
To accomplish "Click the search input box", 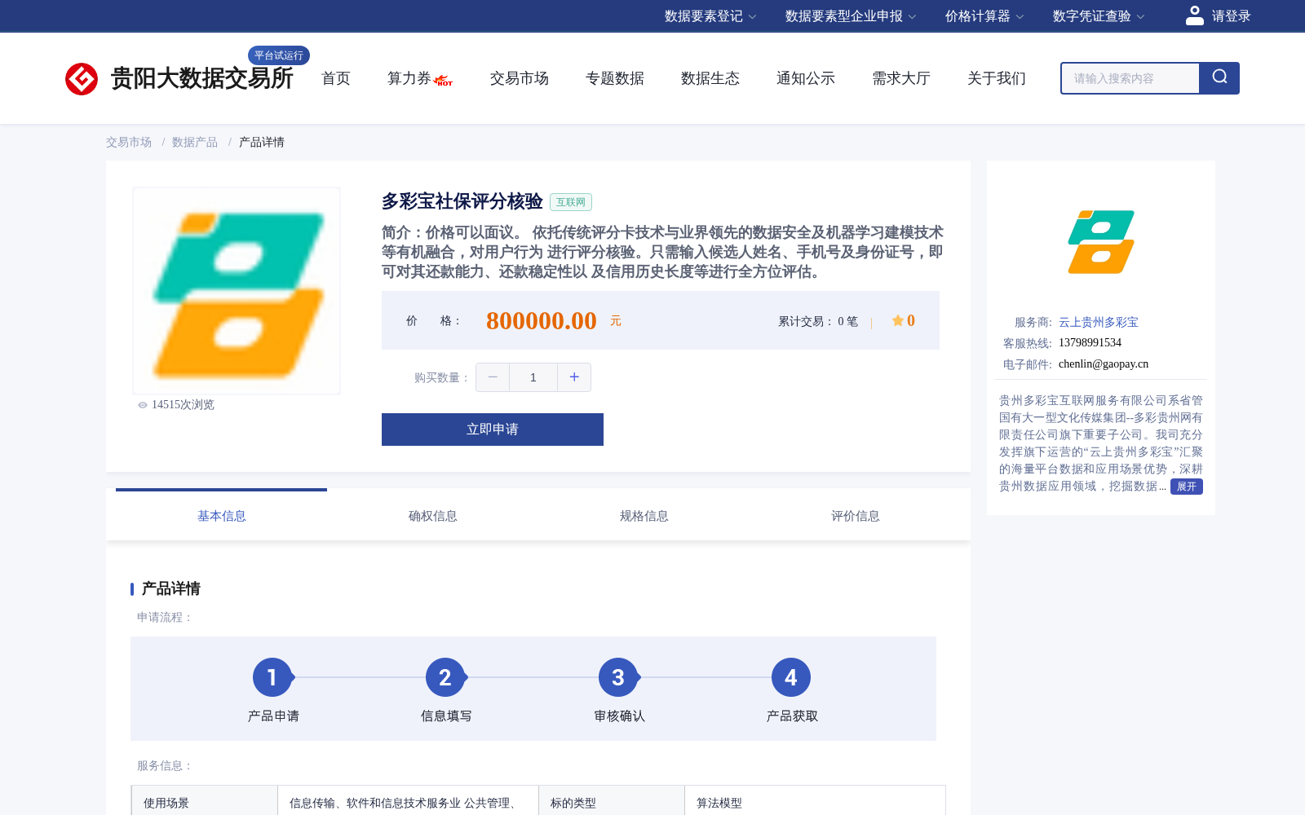I will pos(1130,78).
